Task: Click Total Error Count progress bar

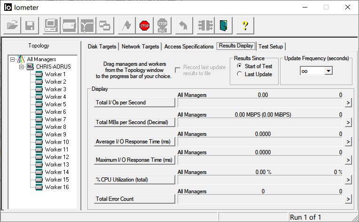Action: 260,199
